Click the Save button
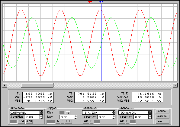 point(162,121)
